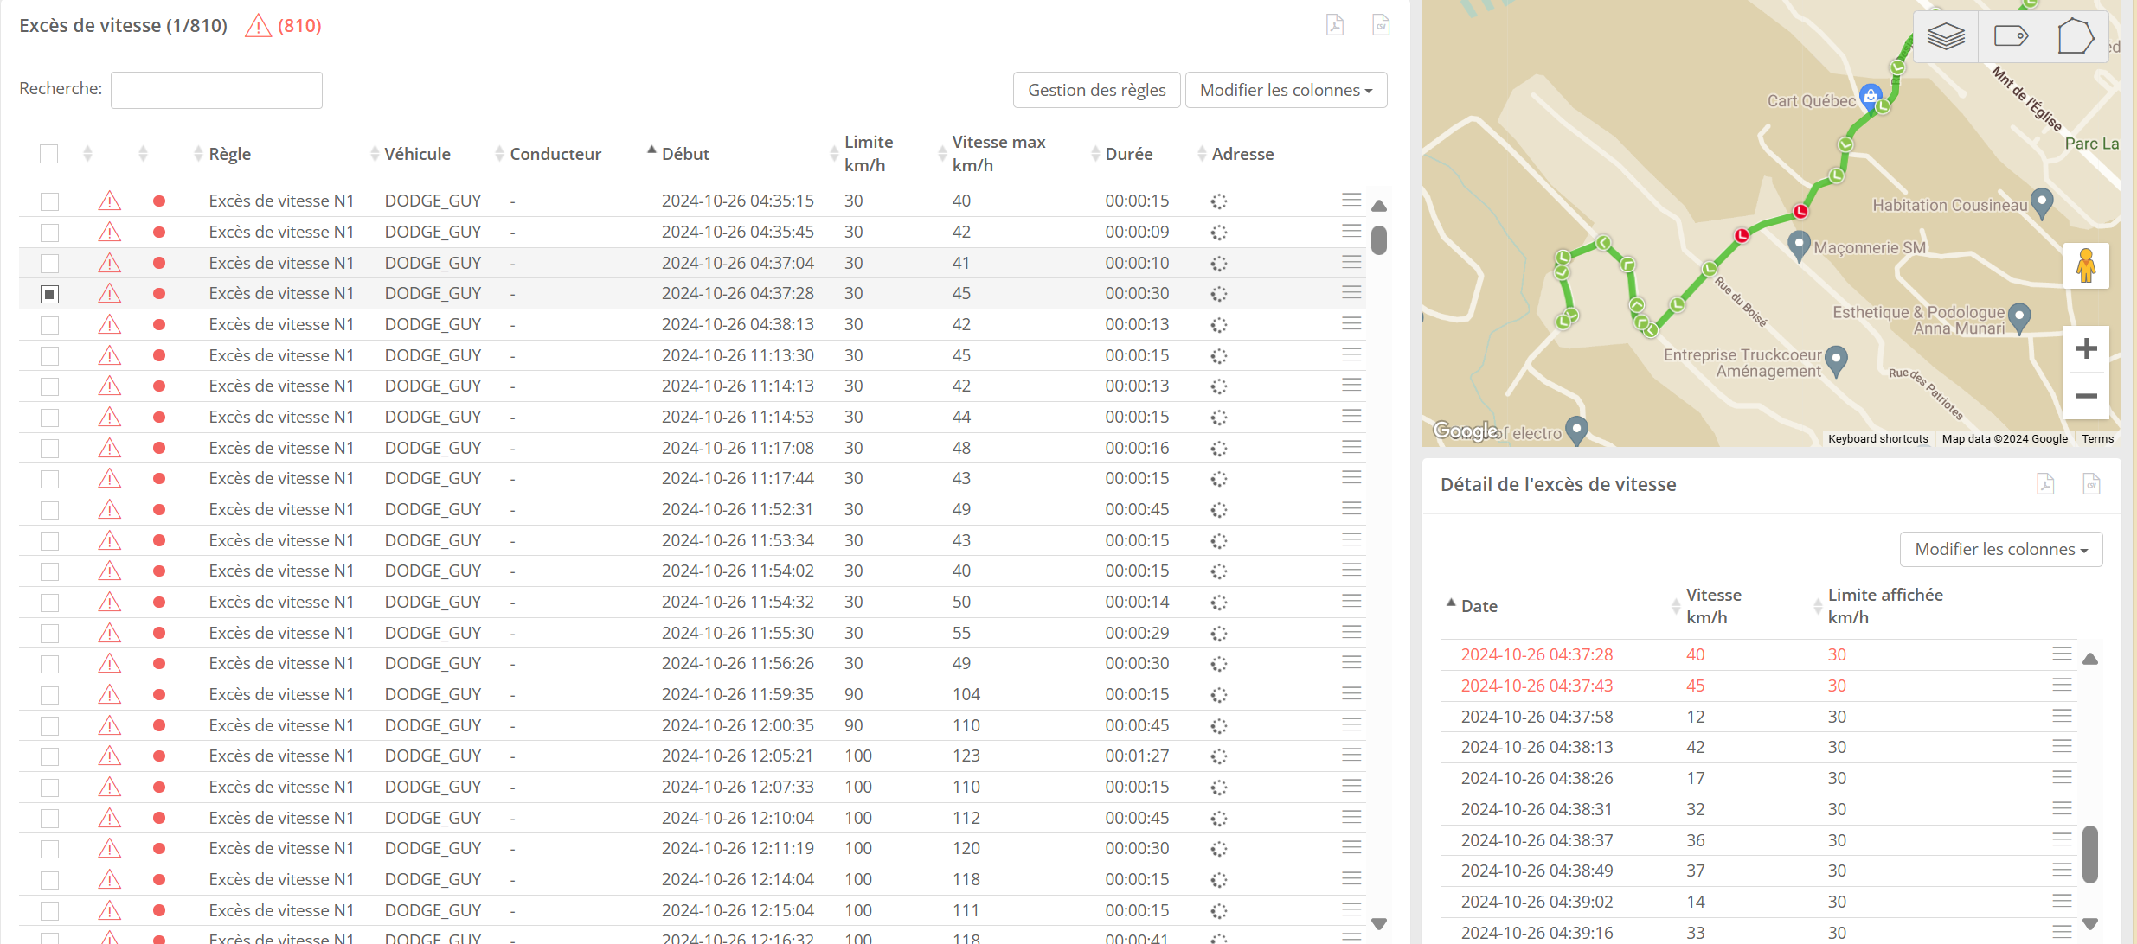
Task: Export speeding list as PDF
Action: coord(1335,25)
